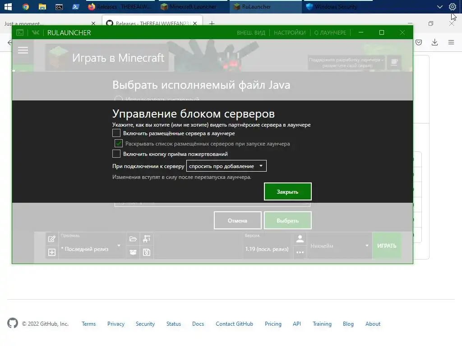Open the Training footer link

point(322,323)
